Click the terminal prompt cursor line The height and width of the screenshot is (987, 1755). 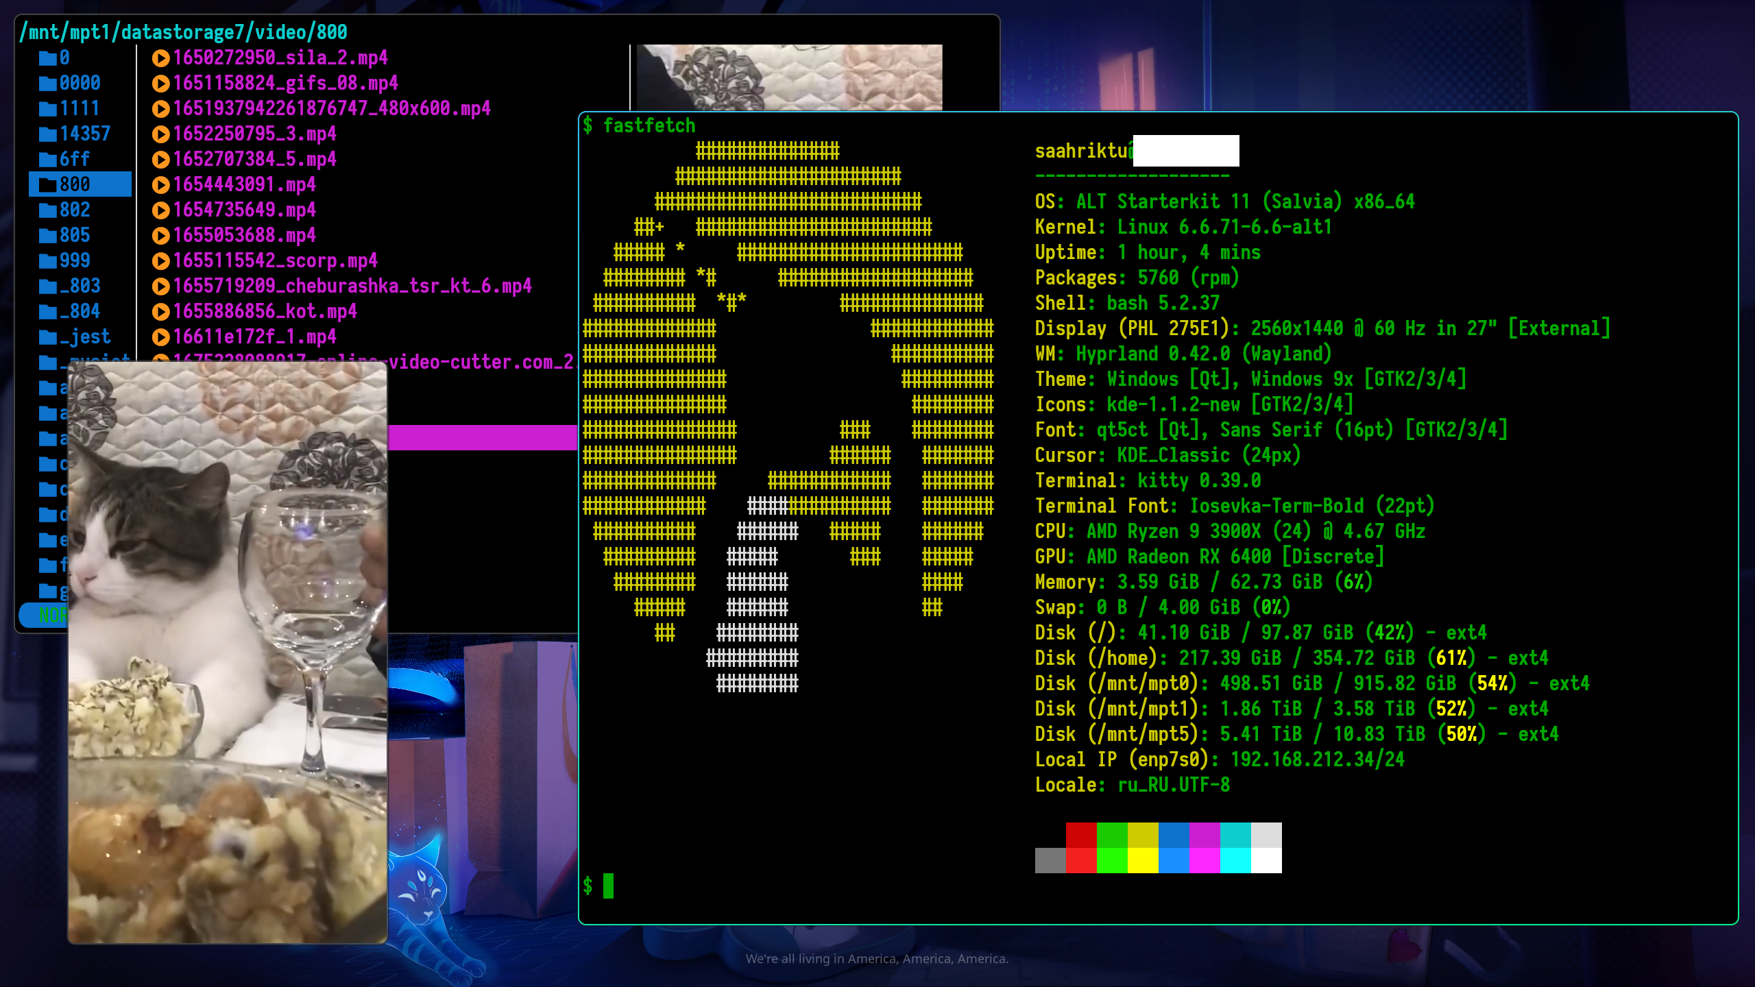(608, 886)
